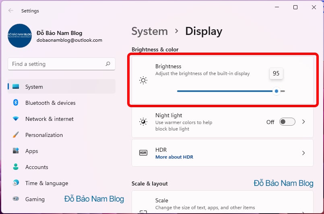
Task: Click the Đỗ Bảo Nam Blog profile avatar
Action: coord(20,36)
